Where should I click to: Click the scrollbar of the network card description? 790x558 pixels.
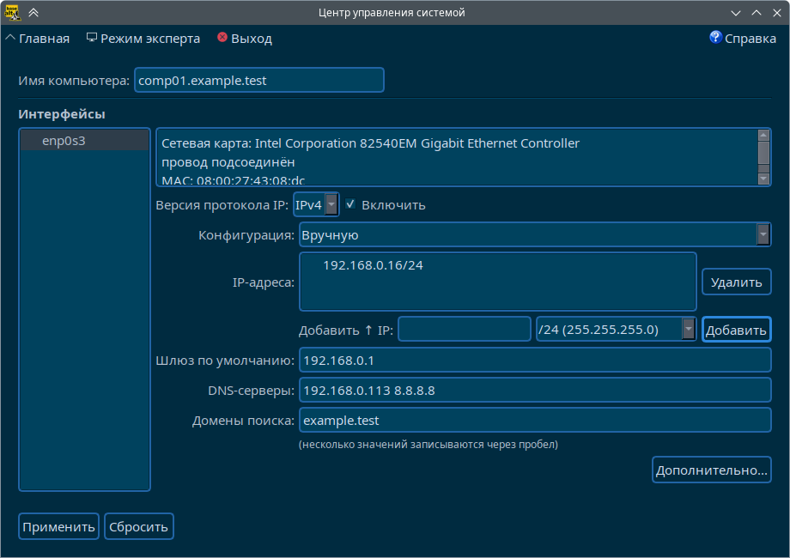[763, 156]
